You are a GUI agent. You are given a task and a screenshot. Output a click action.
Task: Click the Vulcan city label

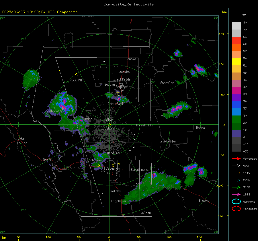pos(146,213)
